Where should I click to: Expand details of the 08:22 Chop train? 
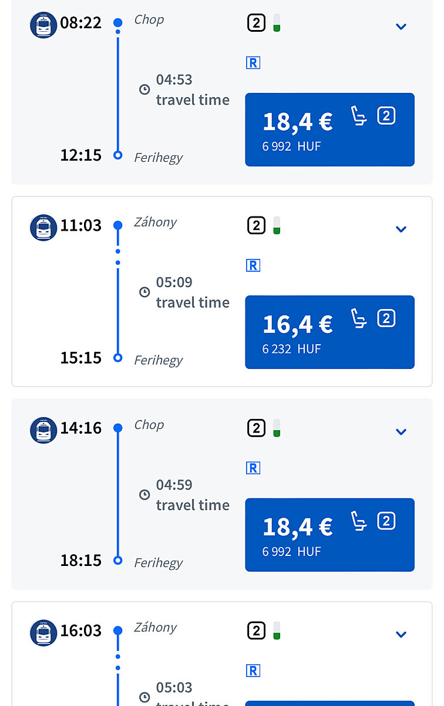[401, 26]
